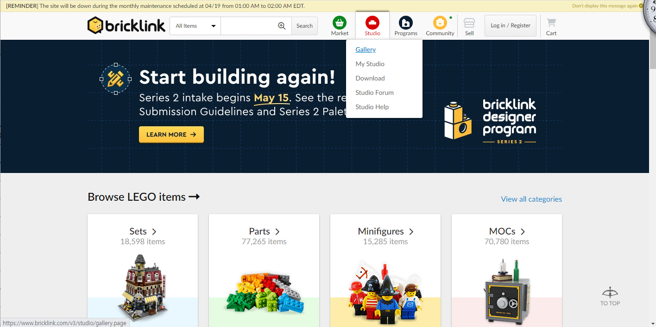The height and width of the screenshot is (327, 656).
Task: Click Don't display this message again
Action: [605, 6]
